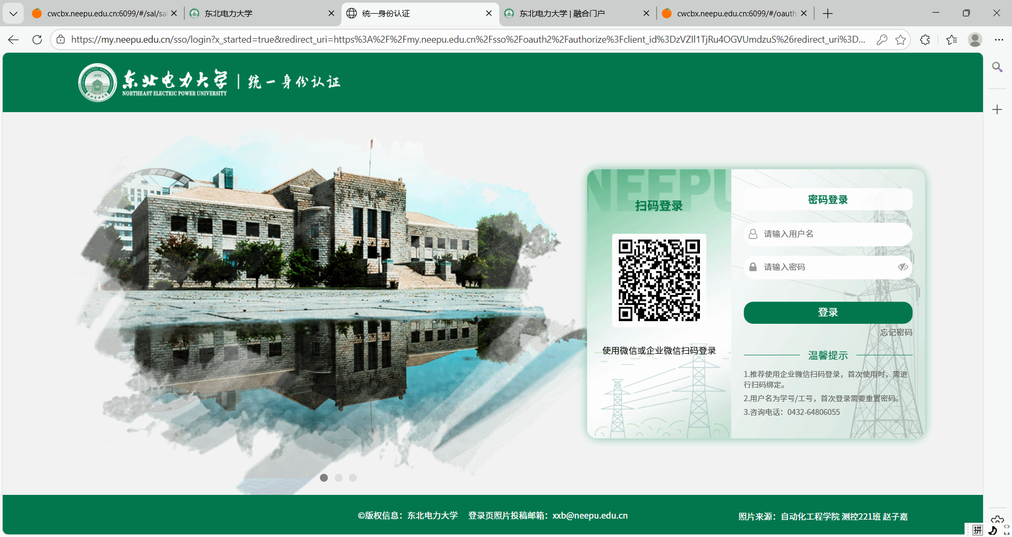Open the saved passwords key icon
This screenshot has height=537, width=1012.
point(882,39)
